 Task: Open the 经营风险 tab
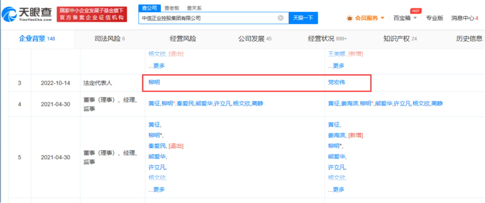coord(183,39)
